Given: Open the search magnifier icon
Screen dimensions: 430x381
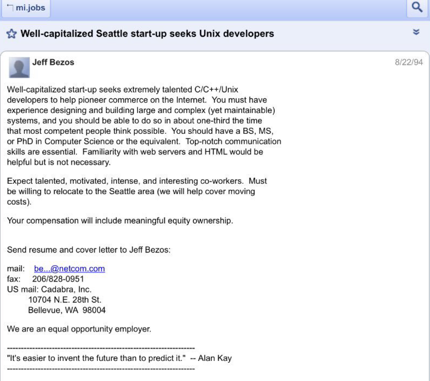Looking at the screenshot, I should pos(417,8).
